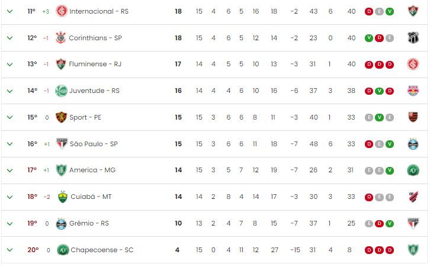This screenshot has width=430, height=267.
Task: Click São Paulo next-opponent crest in Grêmio row
Action: [413, 223]
